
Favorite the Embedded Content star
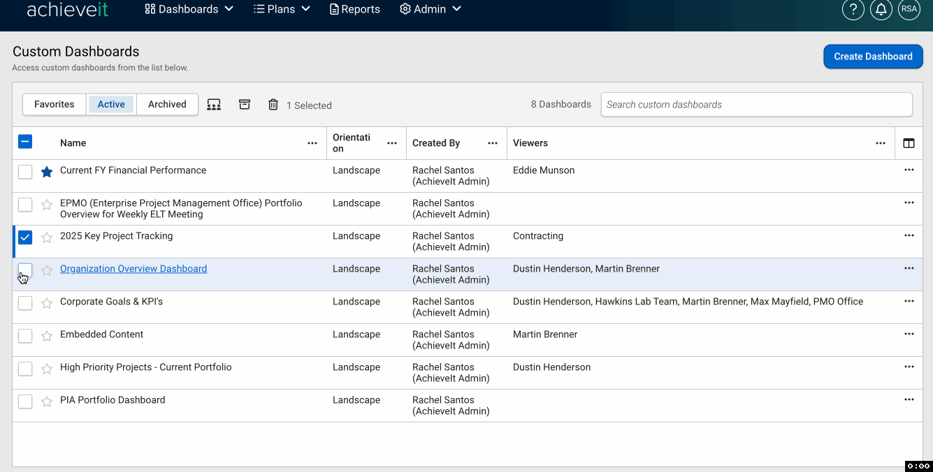[47, 336]
